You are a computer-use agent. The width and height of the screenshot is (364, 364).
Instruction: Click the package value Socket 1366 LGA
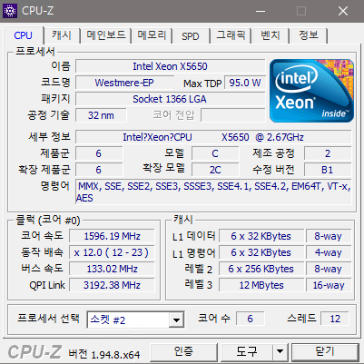[171, 99]
